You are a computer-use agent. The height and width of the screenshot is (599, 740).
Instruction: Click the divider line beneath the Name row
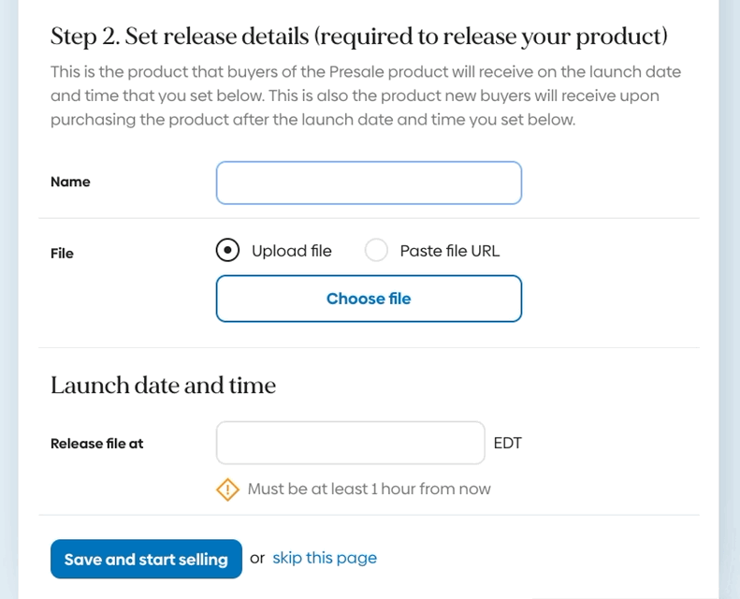tap(369, 218)
